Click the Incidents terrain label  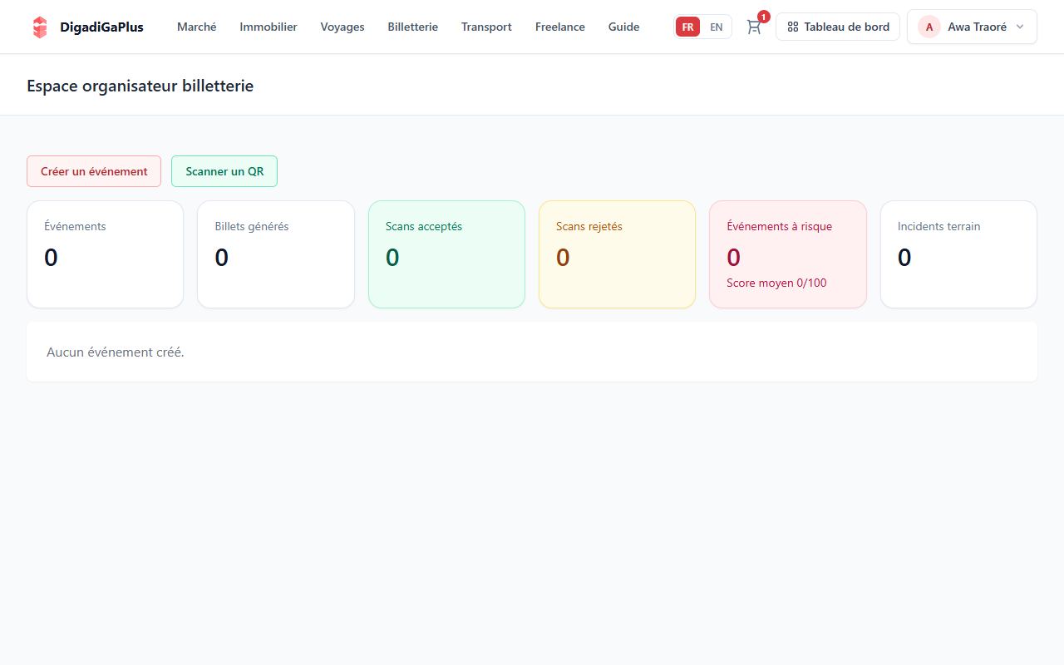[939, 226]
